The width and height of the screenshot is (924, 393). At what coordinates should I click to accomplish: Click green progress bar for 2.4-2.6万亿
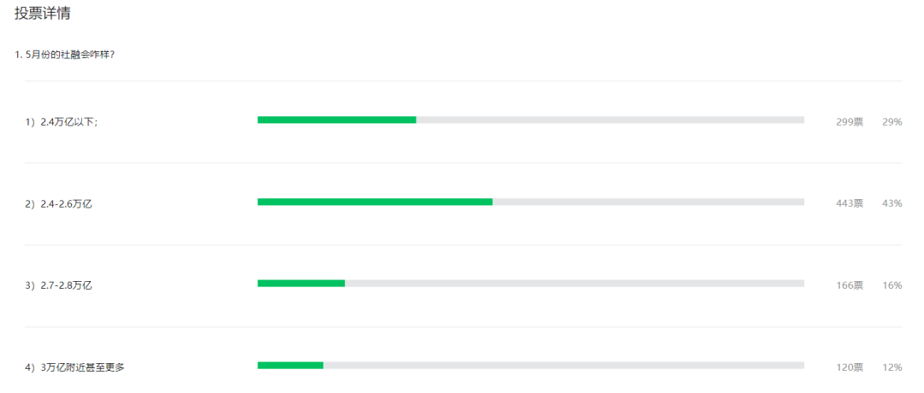point(375,202)
